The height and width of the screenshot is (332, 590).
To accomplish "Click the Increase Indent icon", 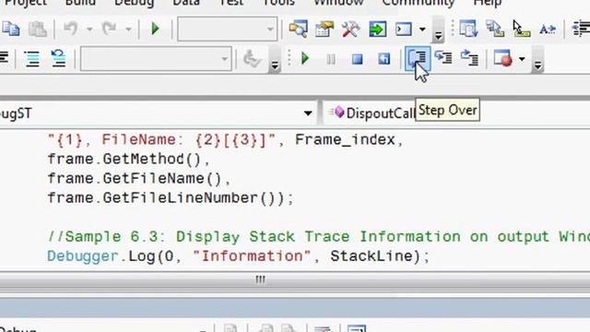I will click(581, 29).
